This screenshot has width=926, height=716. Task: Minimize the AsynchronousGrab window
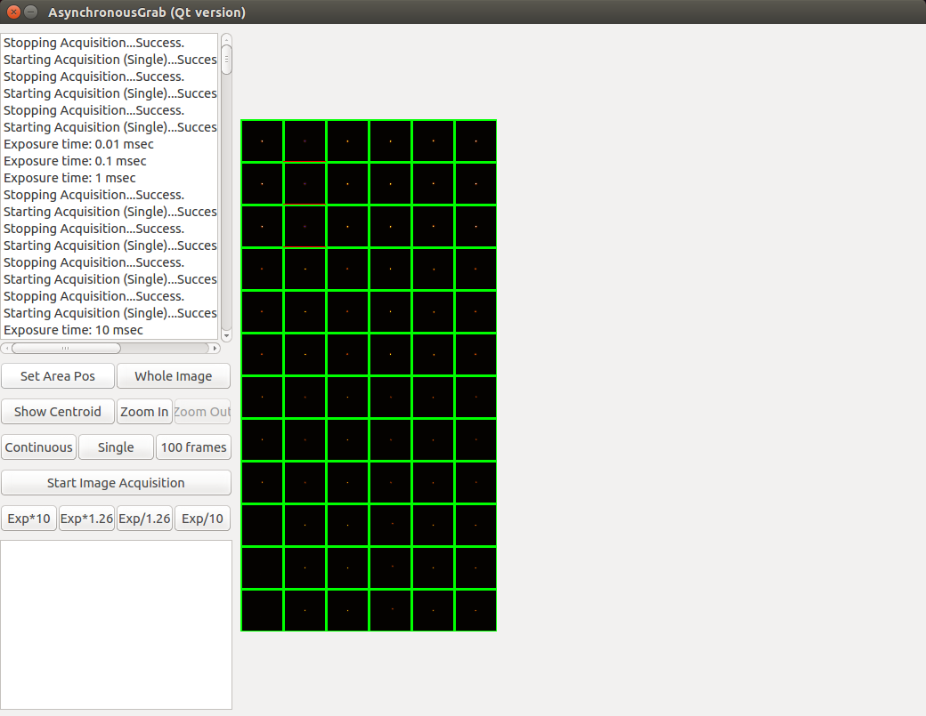31,12
